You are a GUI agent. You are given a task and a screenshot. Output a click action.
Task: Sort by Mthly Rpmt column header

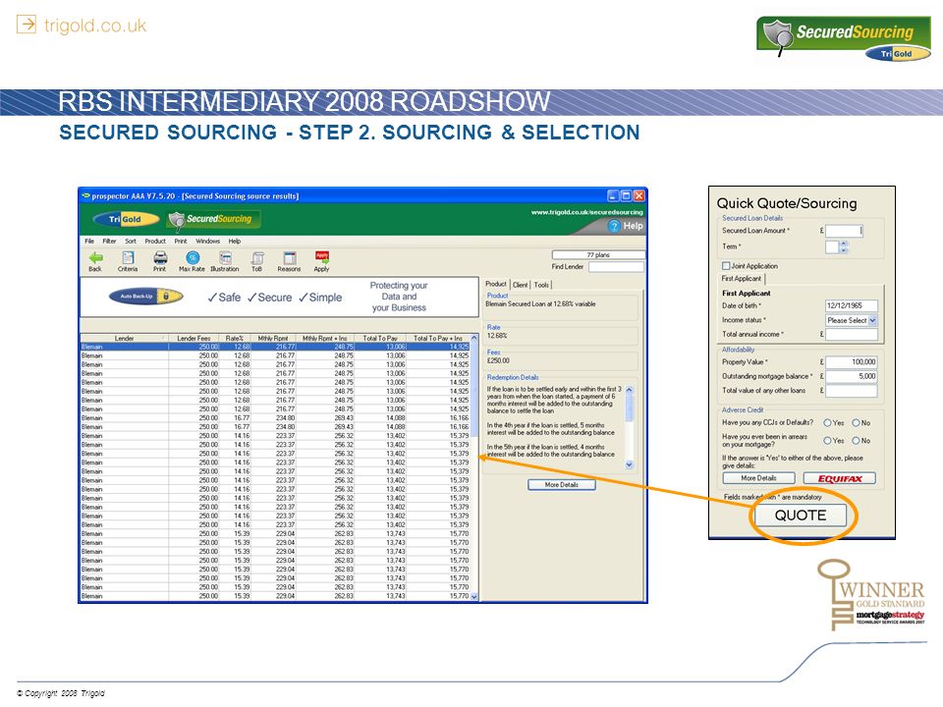[x=273, y=339]
